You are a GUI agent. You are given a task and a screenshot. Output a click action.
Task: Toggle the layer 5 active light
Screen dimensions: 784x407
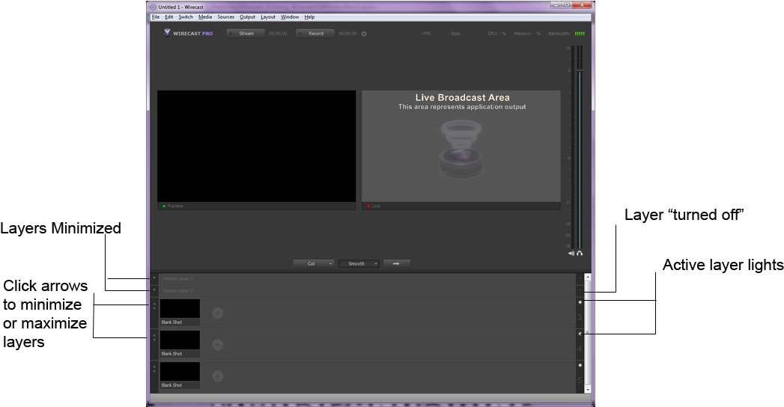pyautogui.click(x=580, y=365)
